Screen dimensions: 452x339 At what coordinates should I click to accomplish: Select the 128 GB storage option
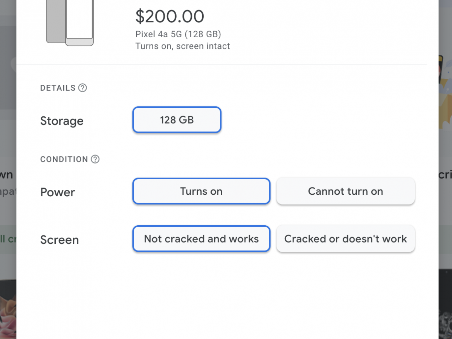(177, 120)
